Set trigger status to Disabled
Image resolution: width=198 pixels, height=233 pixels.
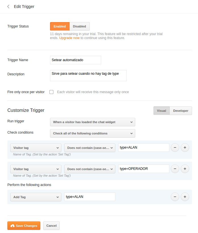(x=79, y=26)
